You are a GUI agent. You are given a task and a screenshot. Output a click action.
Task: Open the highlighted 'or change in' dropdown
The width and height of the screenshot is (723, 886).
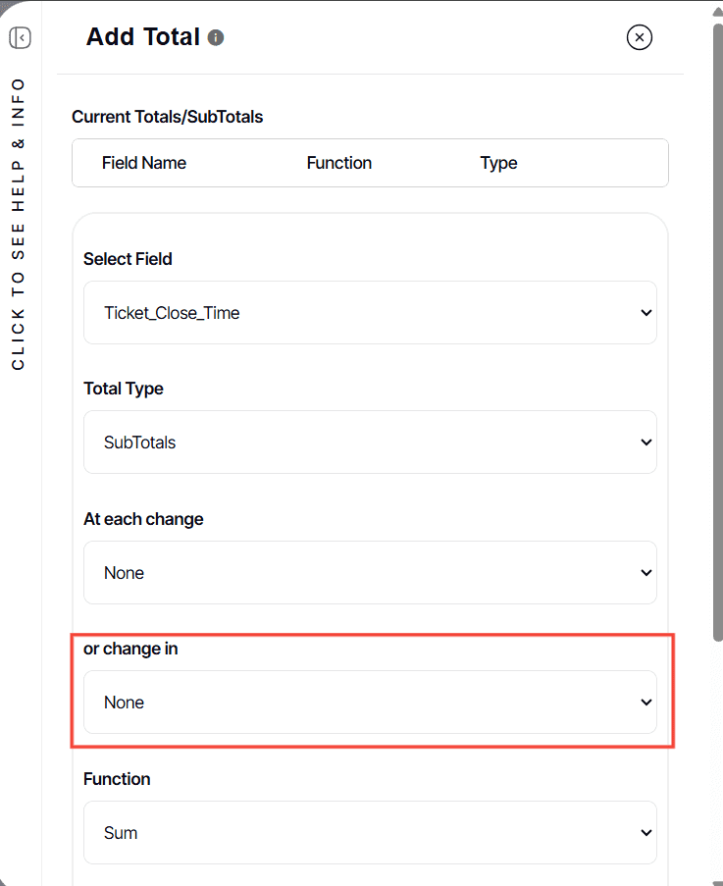pos(370,702)
